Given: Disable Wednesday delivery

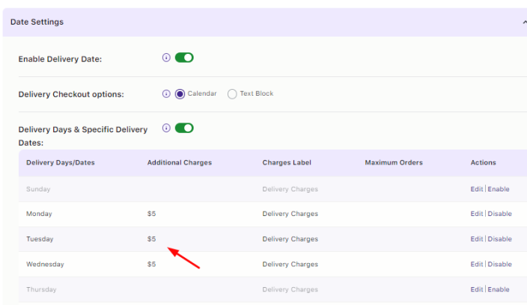Looking at the screenshot, I should (x=500, y=264).
